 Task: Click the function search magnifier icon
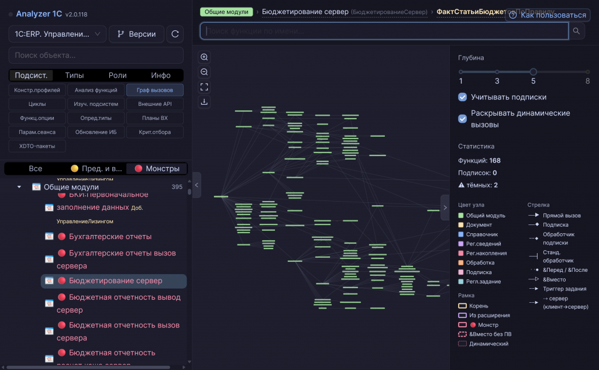(x=576, y=31)
